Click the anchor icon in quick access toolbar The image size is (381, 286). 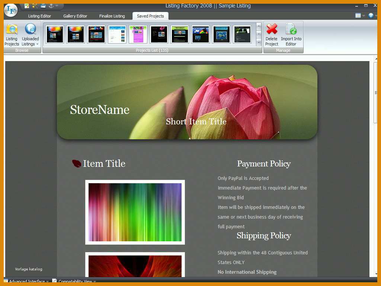click(x=51, y=6)
